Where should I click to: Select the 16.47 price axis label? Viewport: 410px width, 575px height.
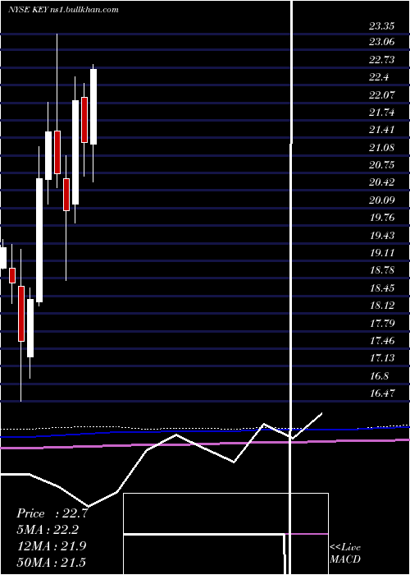[x=382, y=393]
